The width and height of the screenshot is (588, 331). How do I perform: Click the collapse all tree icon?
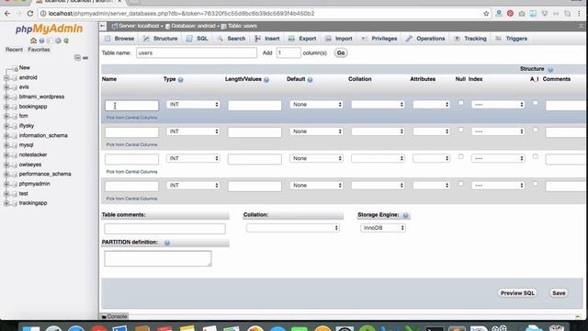point(77,57)
